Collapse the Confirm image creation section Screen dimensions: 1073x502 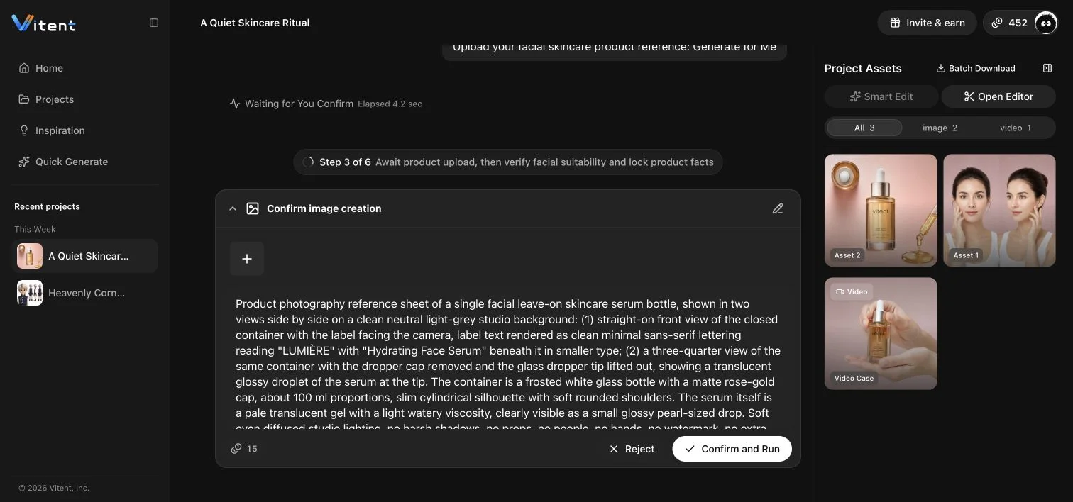(x=232, y=208)
